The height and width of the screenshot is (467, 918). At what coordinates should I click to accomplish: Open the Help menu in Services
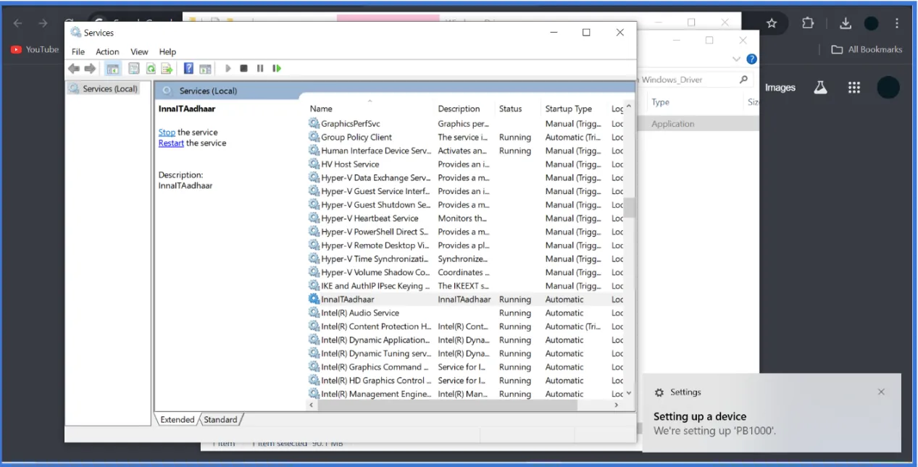point(167,51)
